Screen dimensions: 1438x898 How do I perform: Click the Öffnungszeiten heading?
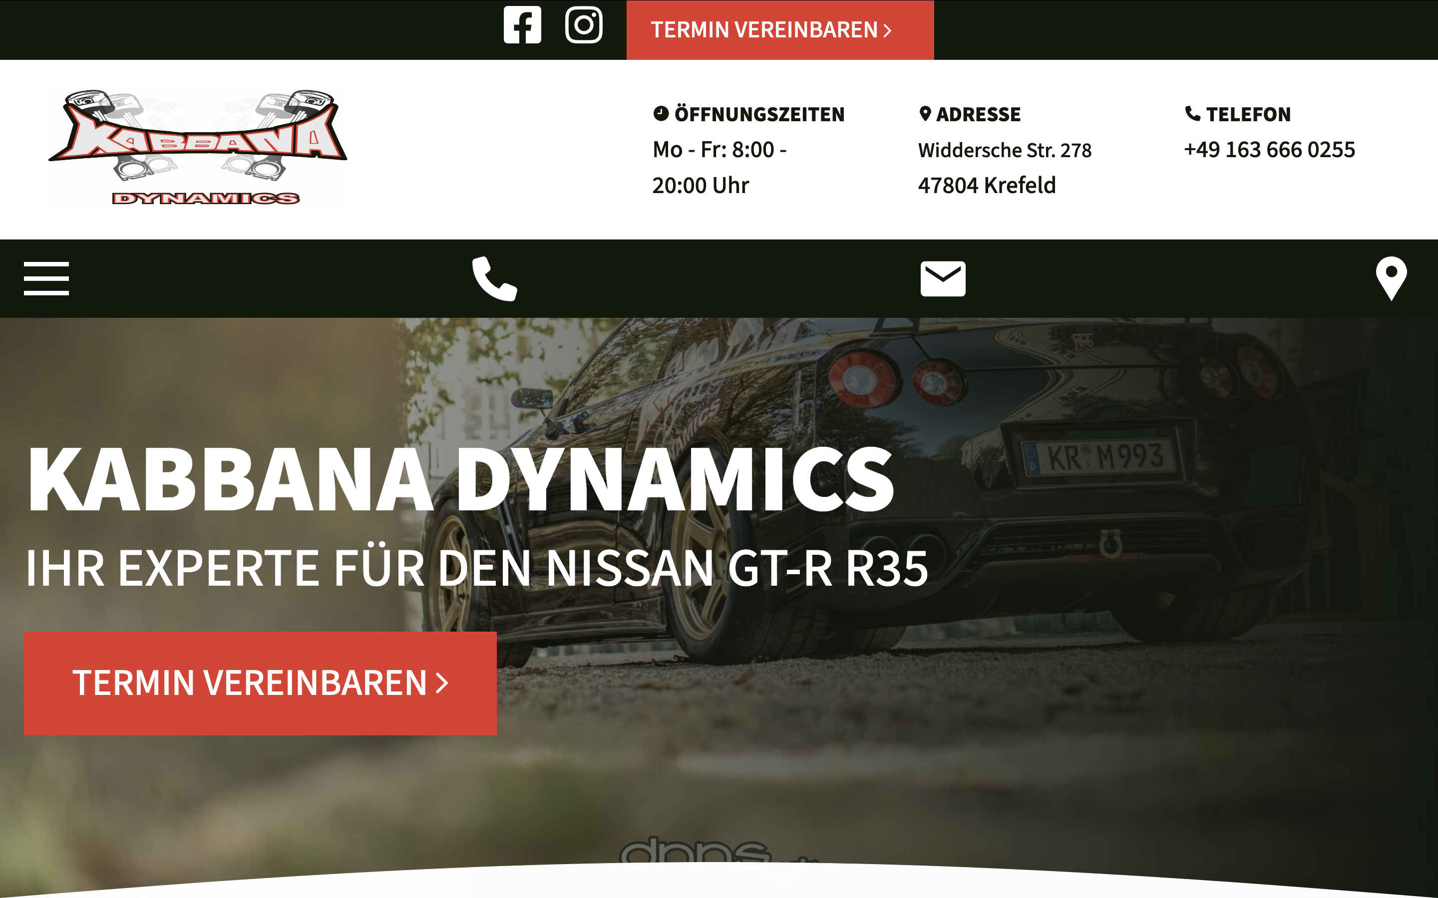tap(759, 114)
